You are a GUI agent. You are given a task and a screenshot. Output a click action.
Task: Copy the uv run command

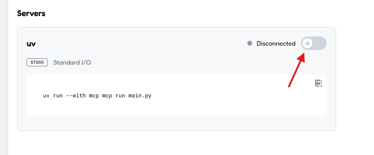tap(319, 83)
